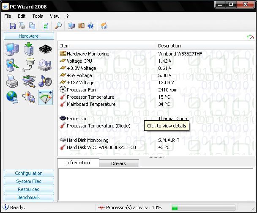Select the Drives disc and floppy icon
Viewport: 257px width, 213px height.
(45, 65)
